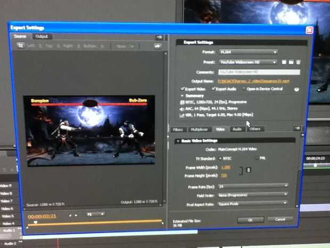Click the Frame Height orange value
330x248 pixels.
(x=224, y=175)
